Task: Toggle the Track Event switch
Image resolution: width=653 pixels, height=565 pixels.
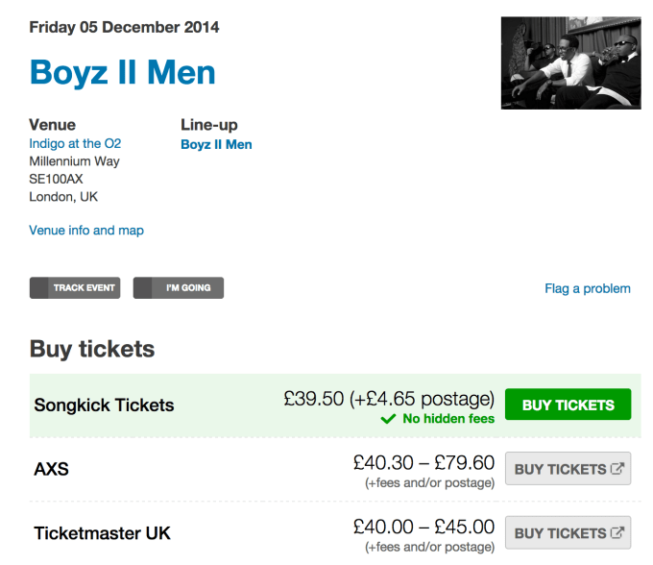Action: pos(75,287)
